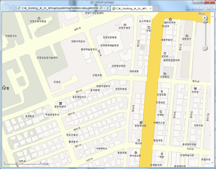
Task: Click the 단양등기소 map label
Action: coord(11,36)
